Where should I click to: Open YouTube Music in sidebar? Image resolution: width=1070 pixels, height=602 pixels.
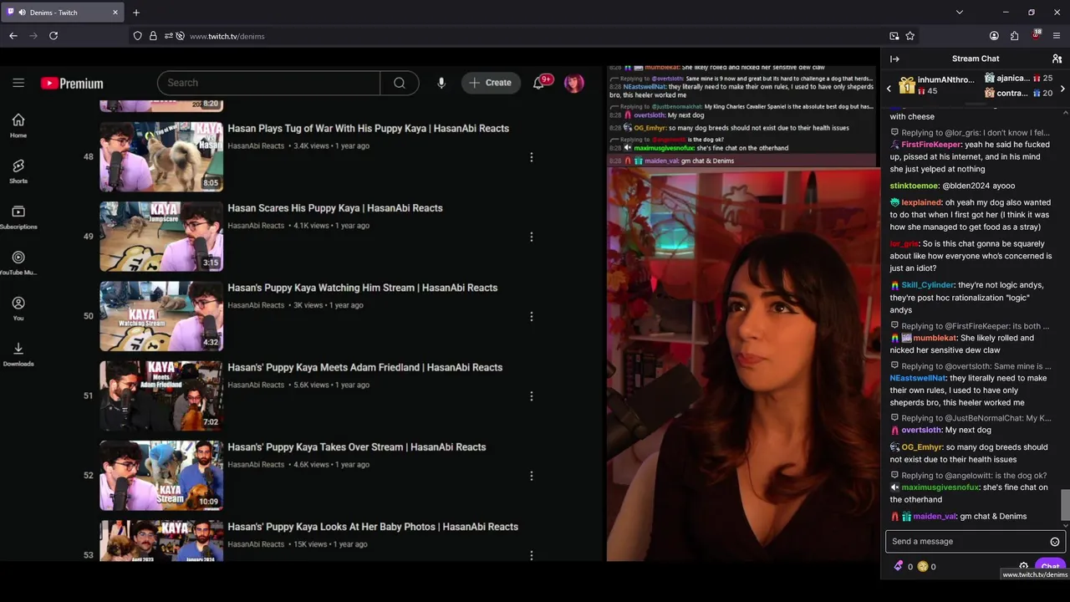[18, 263]
